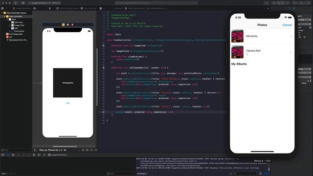The image size is (313, 176).
Task: Click the related items icon in code editor jump bar
Action: point(101,8)
